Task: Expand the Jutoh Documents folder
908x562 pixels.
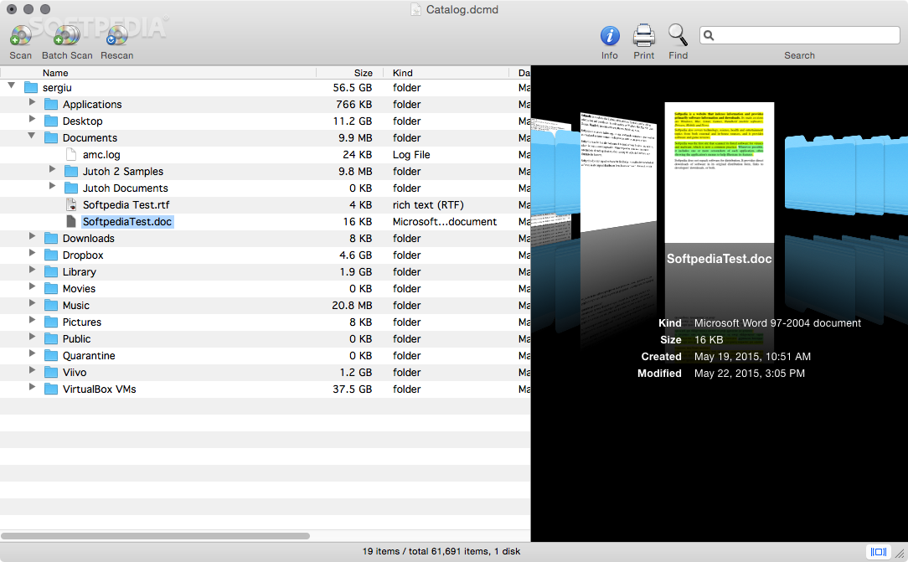Action: [52, 187]
